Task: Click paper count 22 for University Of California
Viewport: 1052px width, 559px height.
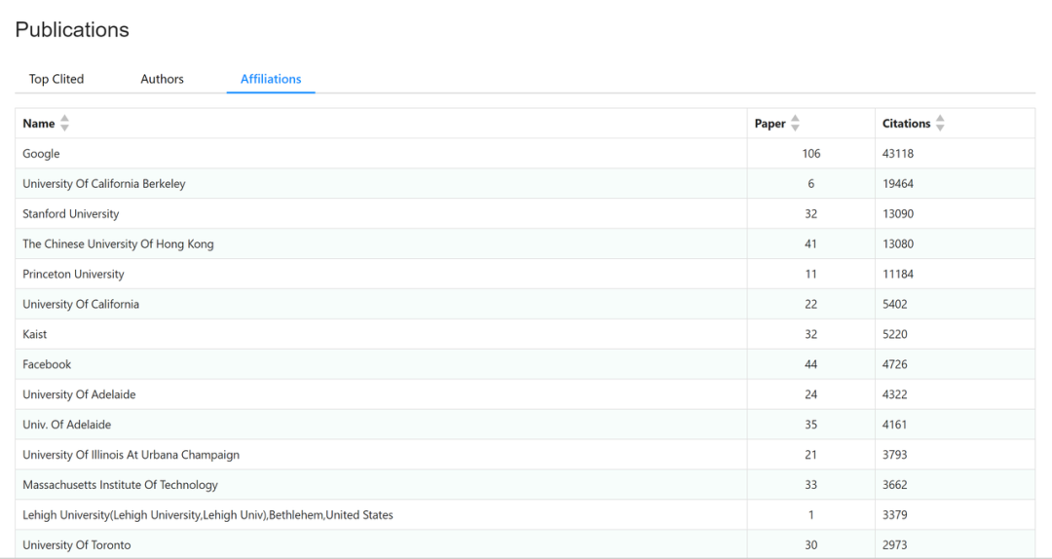Action: [811, 304]
